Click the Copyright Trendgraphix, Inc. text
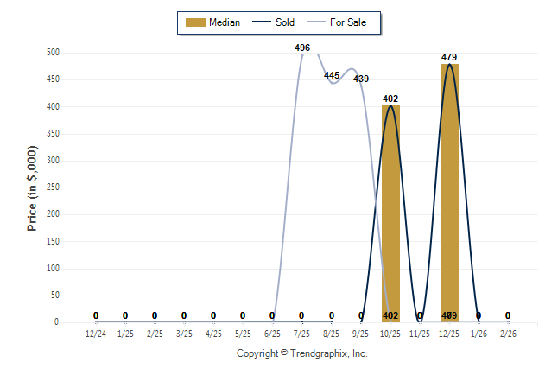 coord(302,353)
